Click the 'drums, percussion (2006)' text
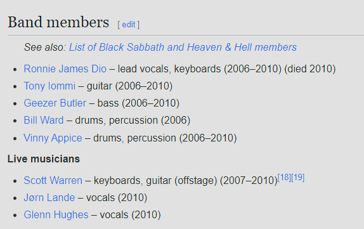This screenshot has height=229, width=364. click(133, 121)
